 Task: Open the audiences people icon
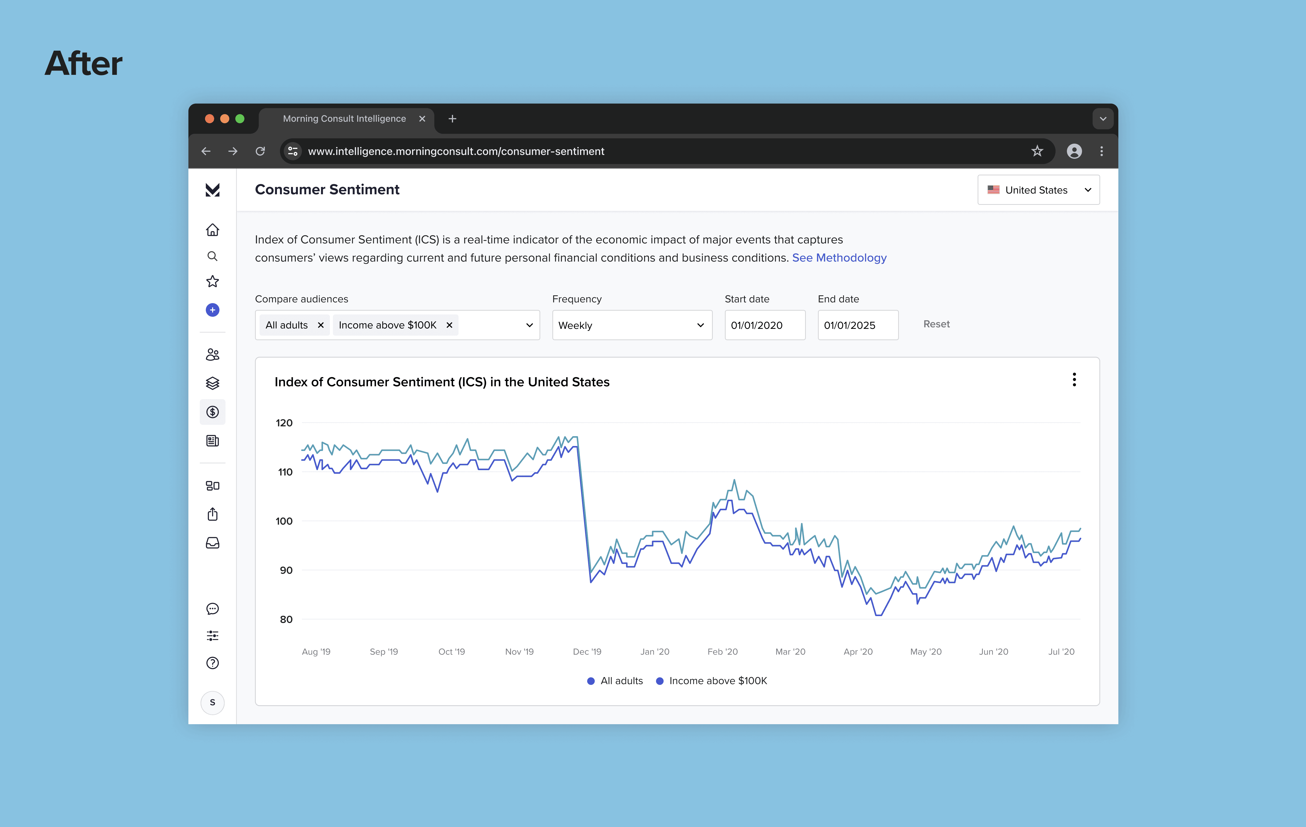coord(212,355)
